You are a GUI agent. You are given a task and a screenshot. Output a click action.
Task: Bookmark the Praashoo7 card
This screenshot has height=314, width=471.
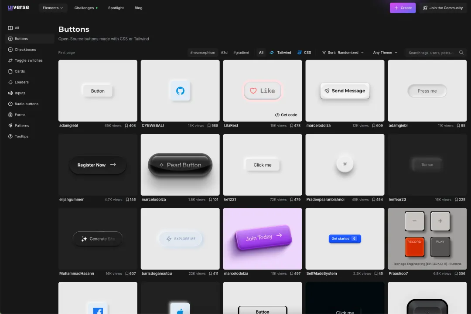click(456, 274)
